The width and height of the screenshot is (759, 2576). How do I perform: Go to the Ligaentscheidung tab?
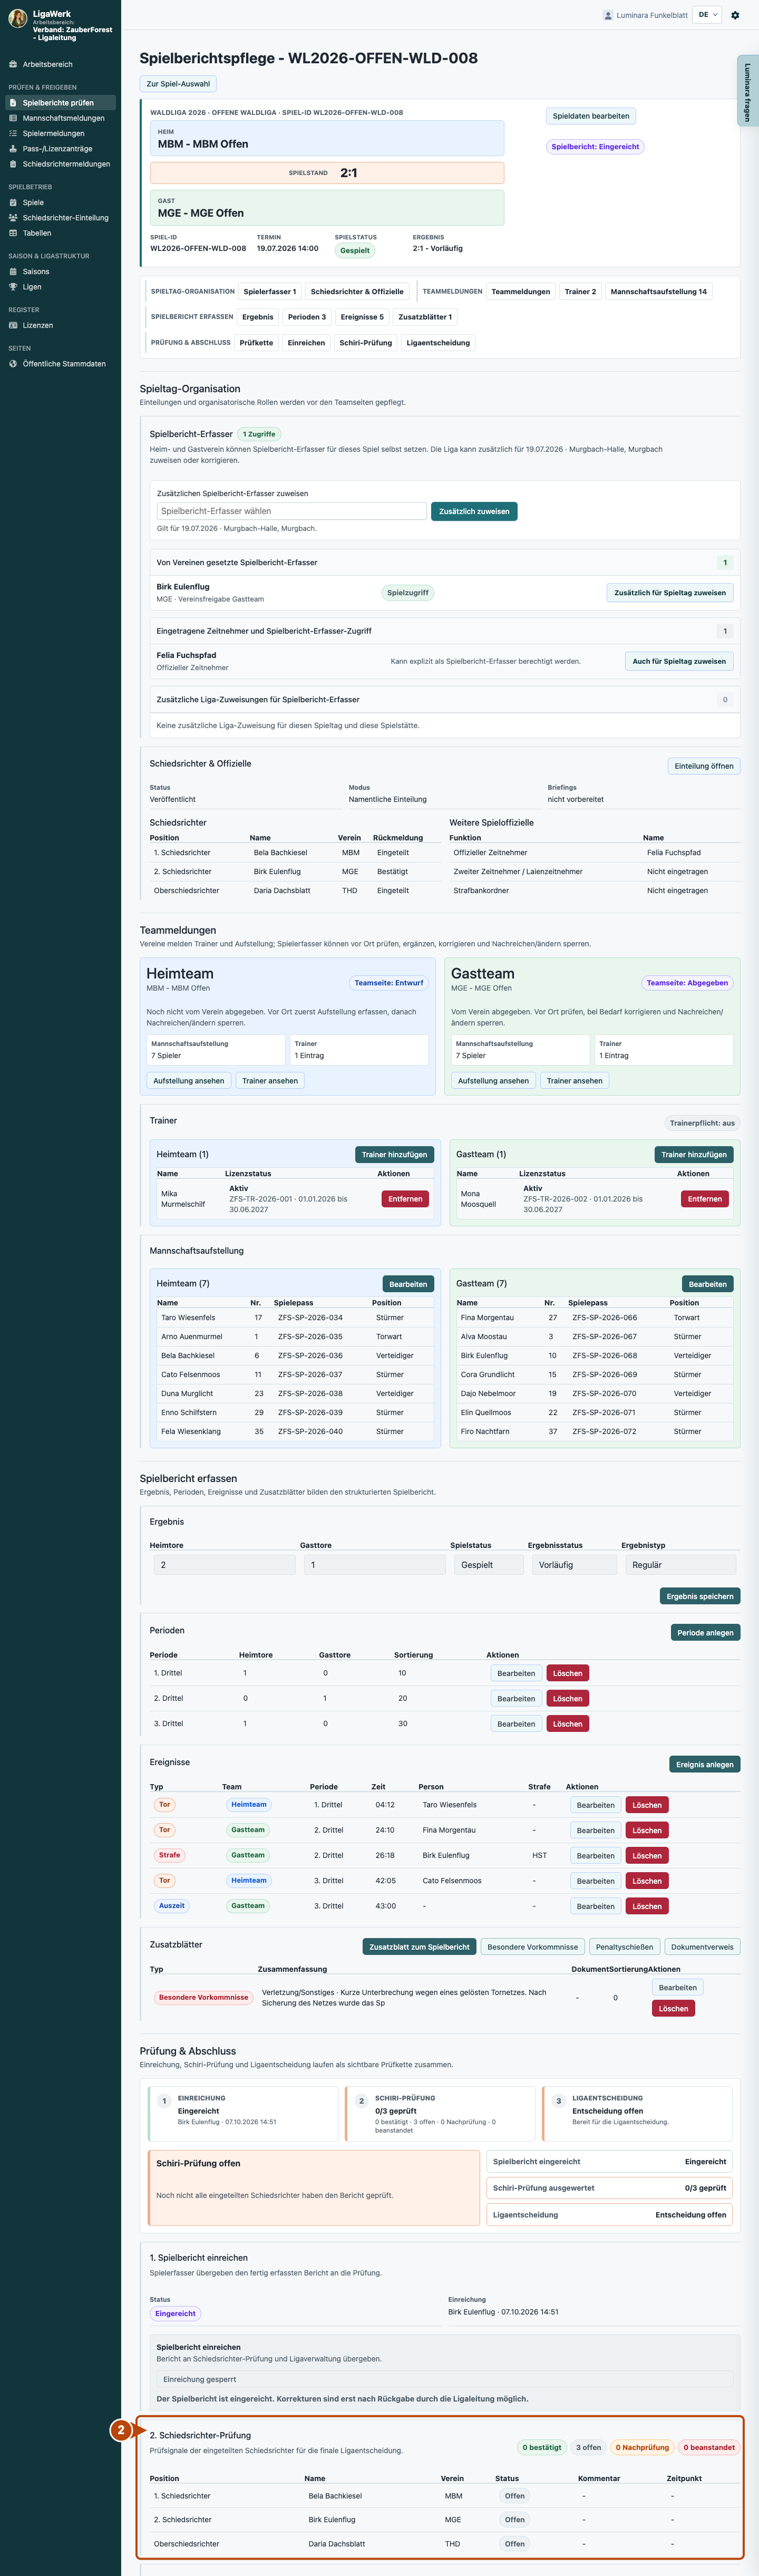pos(438,343)
